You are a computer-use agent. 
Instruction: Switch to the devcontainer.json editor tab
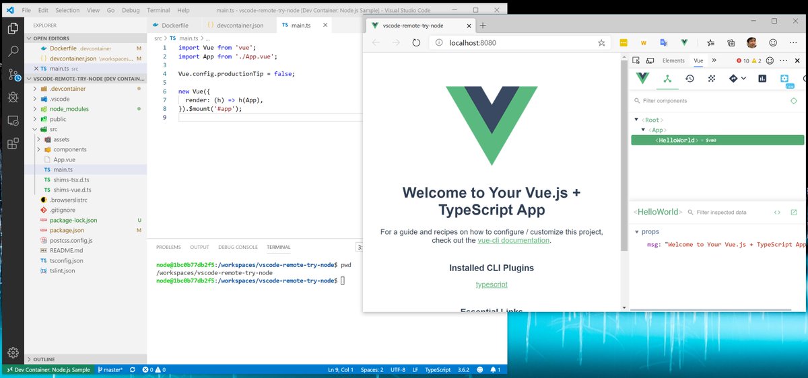click(235, 25)
